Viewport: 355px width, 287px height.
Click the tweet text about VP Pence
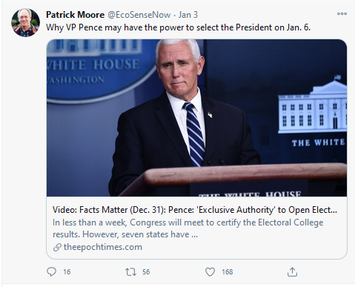click(178, 27)
